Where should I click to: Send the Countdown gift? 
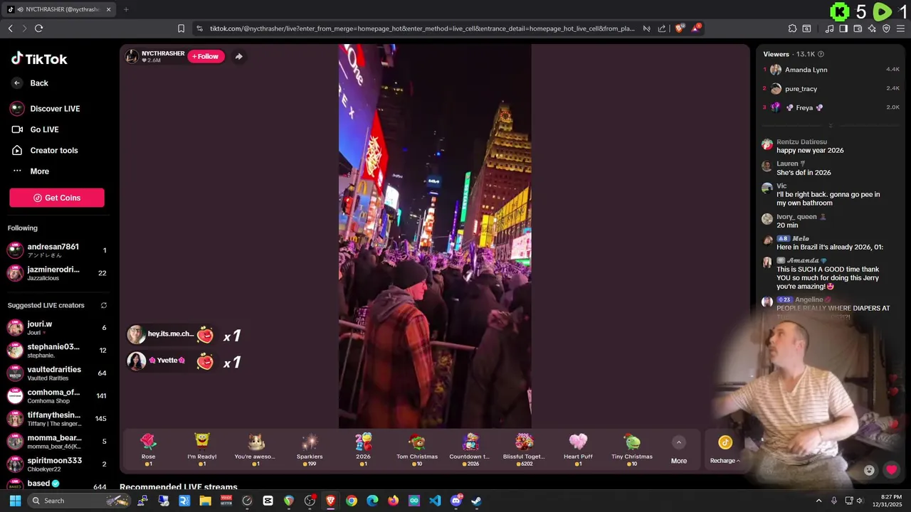coord(470,449)
